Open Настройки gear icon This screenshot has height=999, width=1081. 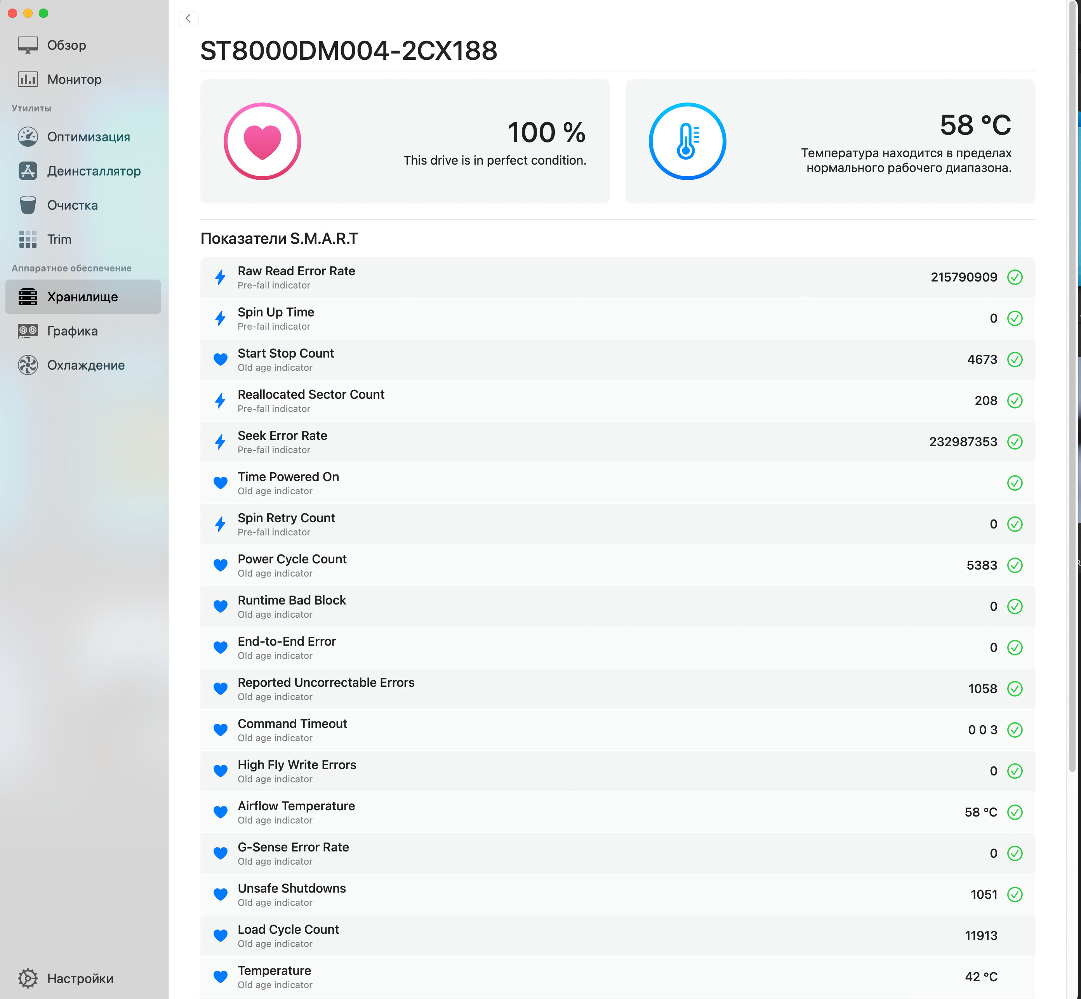click(x=28, y=978)
